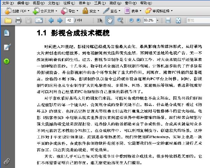Click the fit width scrolling icon
The height and width of the screenshot is (168, 210).
coord(168,20)
